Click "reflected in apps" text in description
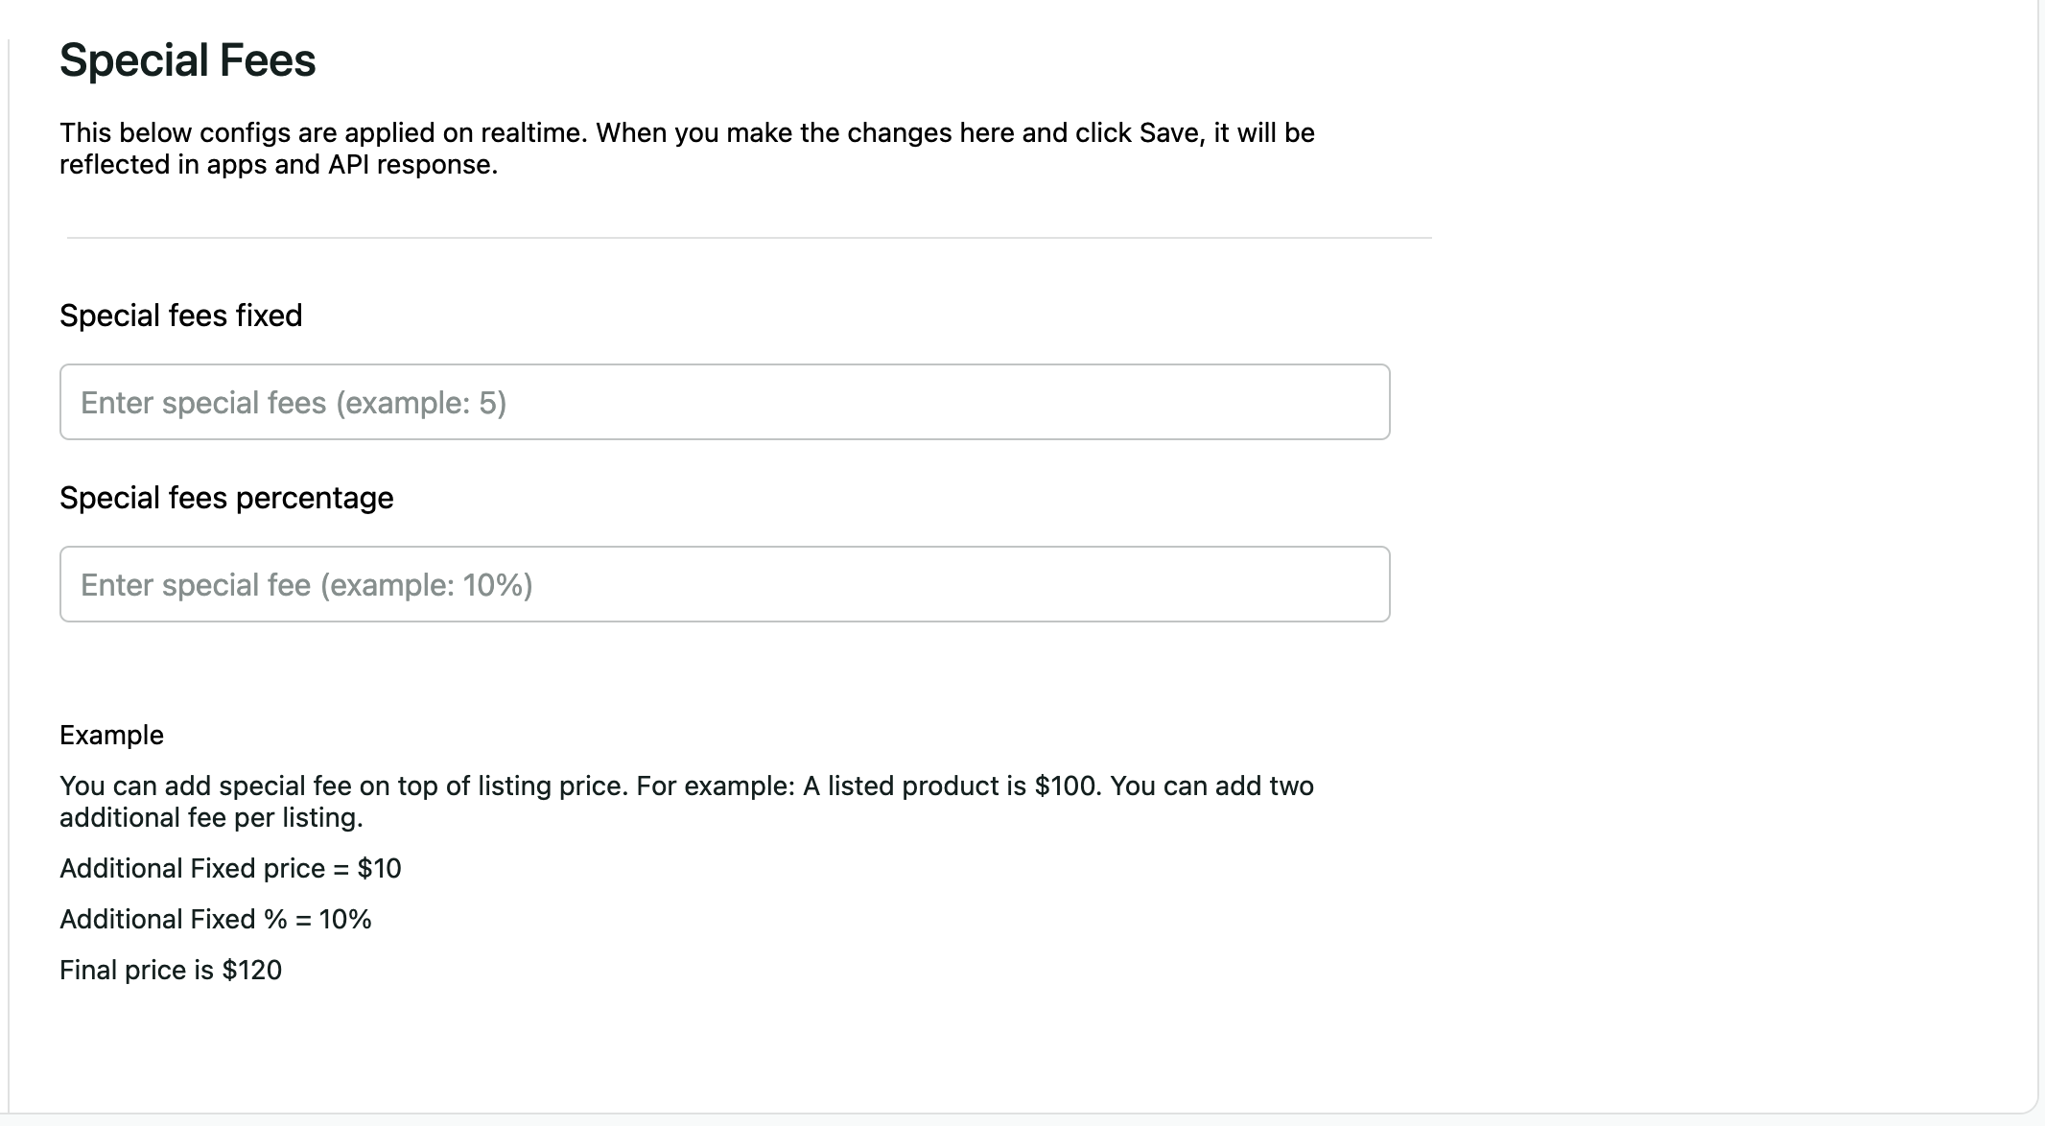This screenshot has height=1126, width=2045. pyautogui.click(x=163, y=165)
